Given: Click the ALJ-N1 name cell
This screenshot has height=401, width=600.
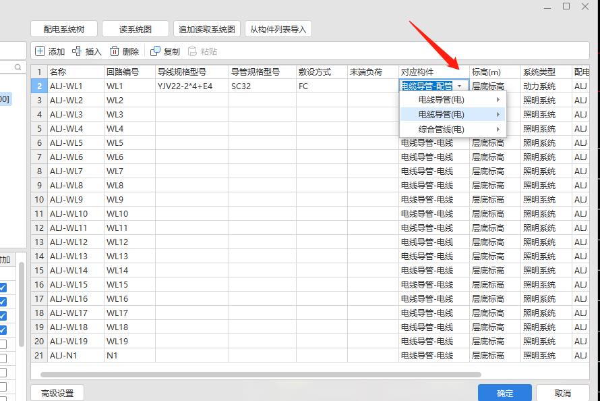Looking at the screenshot, I should pyautogui.click(x=76, y=355).
